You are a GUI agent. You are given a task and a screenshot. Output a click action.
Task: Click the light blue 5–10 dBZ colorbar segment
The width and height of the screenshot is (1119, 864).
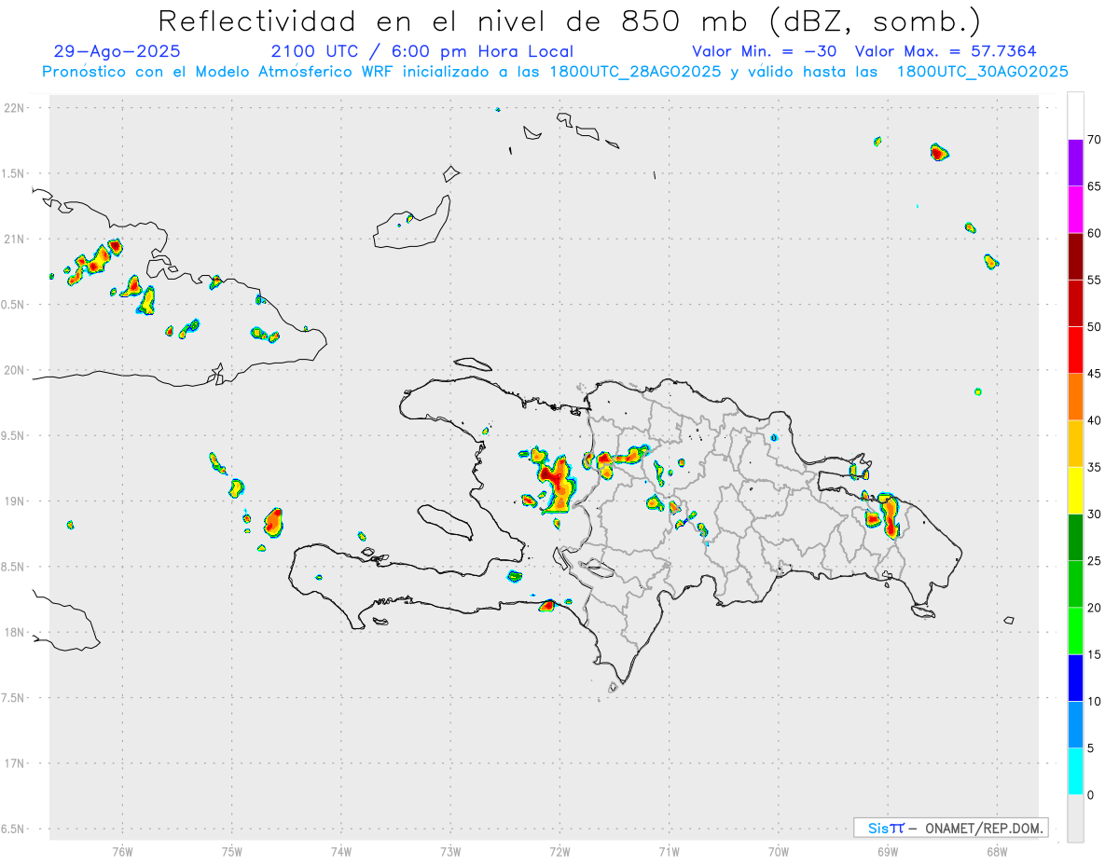click(1075, 725)
